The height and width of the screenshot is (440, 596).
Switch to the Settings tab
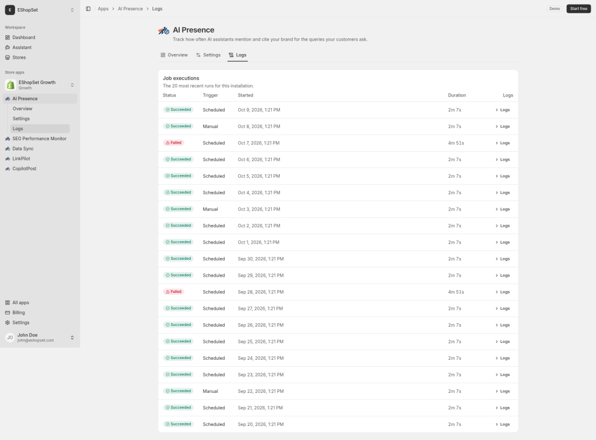click(208, 55)
